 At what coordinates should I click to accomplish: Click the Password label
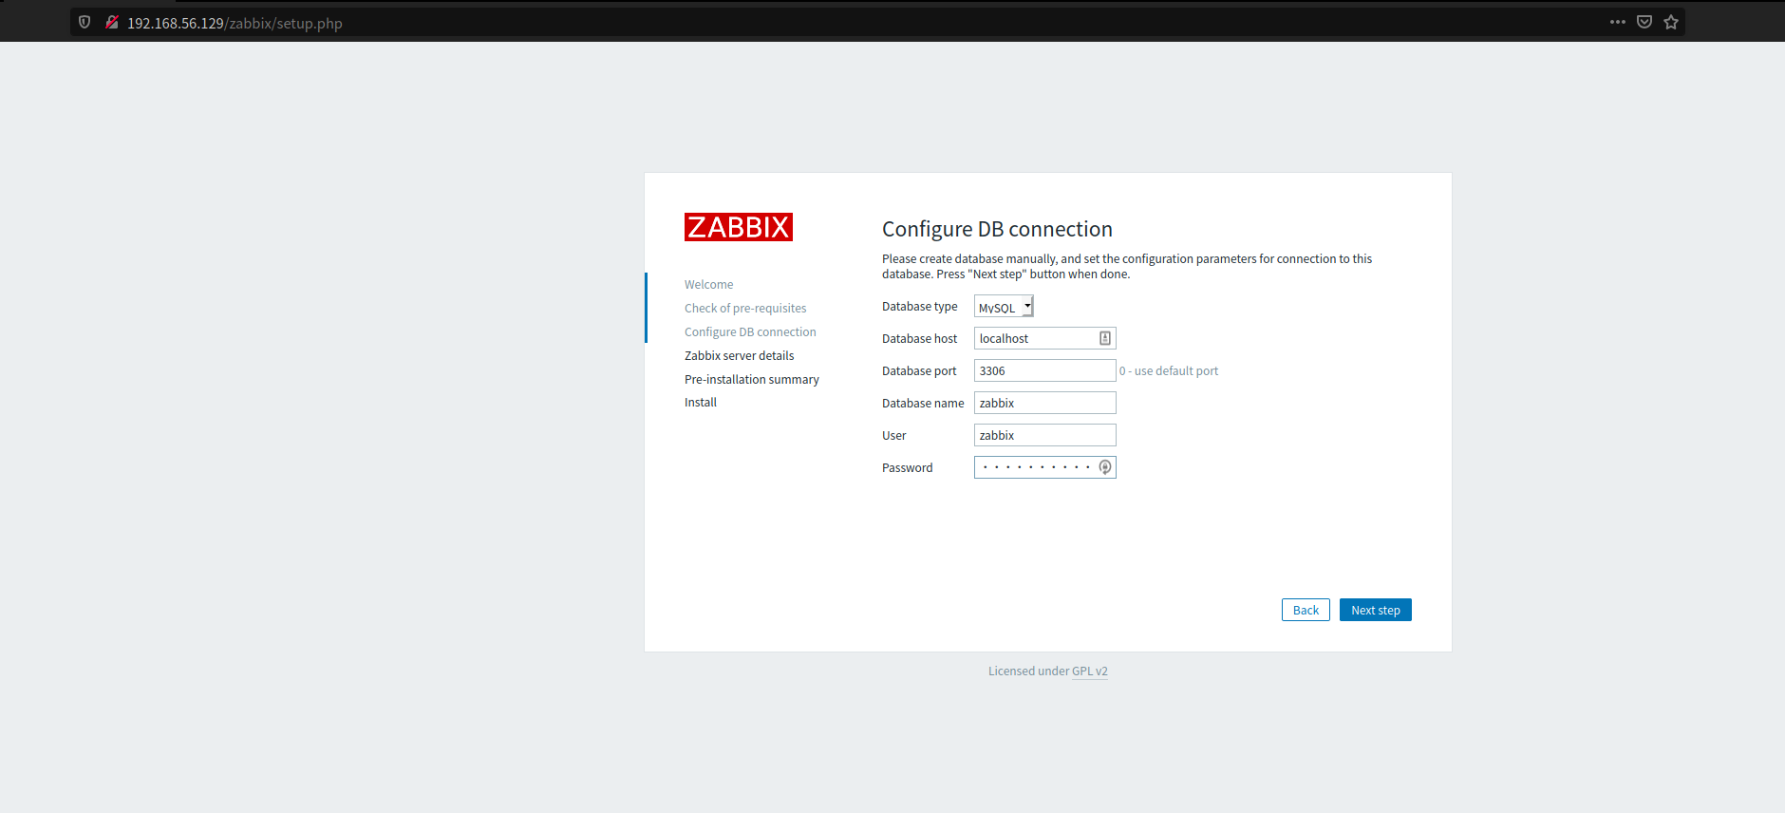point(907,468)
